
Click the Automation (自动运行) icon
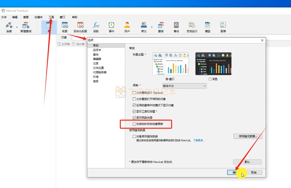coord(192,27)
